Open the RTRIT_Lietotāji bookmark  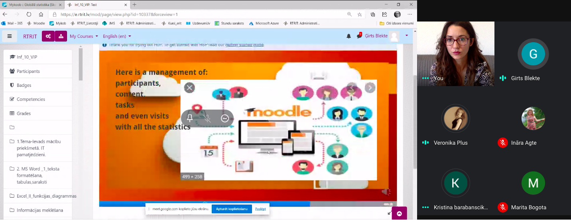pos(85,23)
